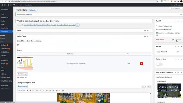The height and width of the screenshot is (103, 183).
Task: Switch editor to the Text tab
Action: point(149,87)
